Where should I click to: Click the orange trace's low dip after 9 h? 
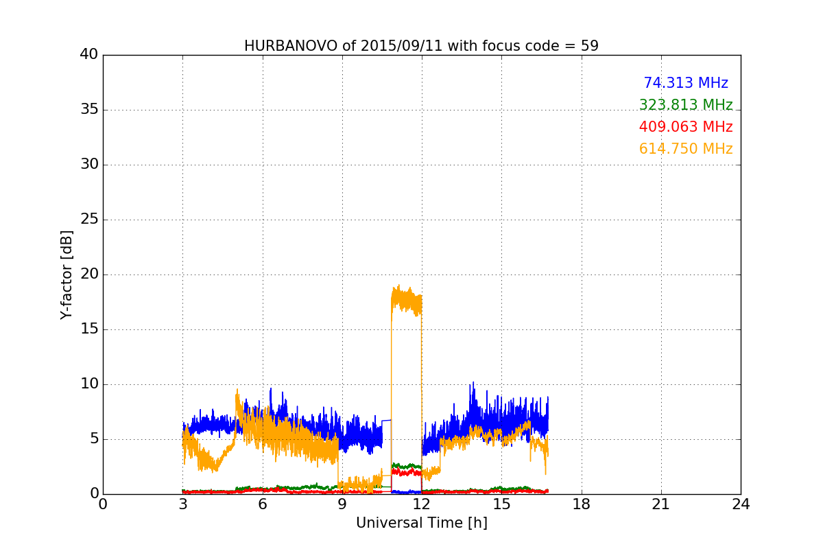[x=360, y=485]
